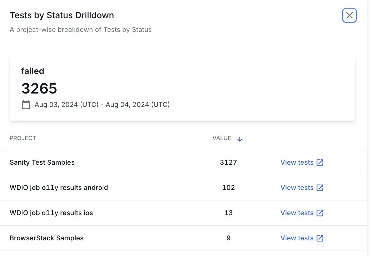Click external-link icon in WDIO android row

tap(320, 188)
